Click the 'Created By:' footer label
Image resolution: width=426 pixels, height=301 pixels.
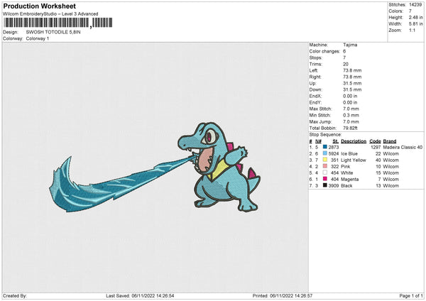(15, 295)
